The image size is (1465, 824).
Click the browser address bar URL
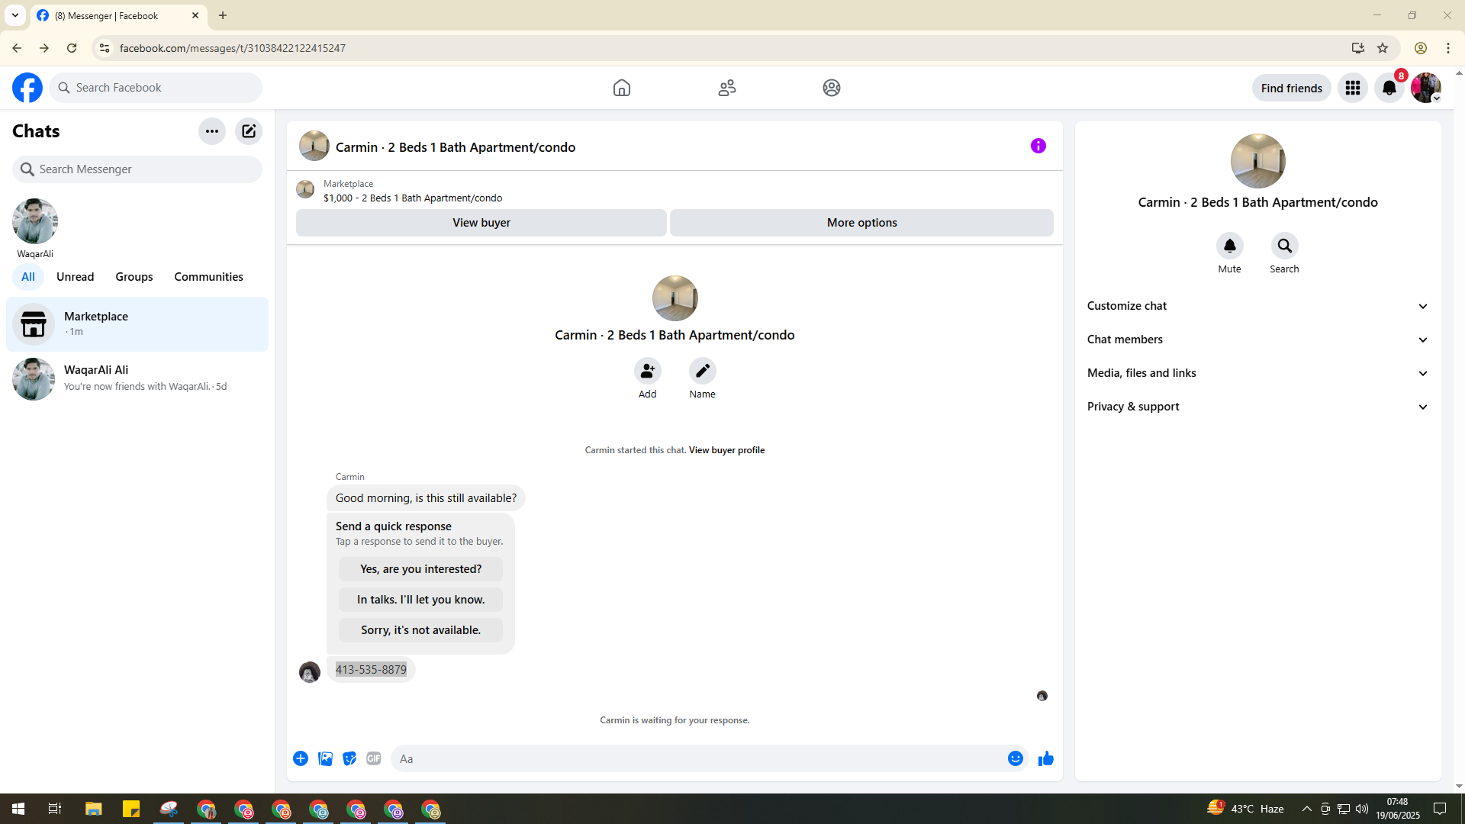click(x=233, y=48)
